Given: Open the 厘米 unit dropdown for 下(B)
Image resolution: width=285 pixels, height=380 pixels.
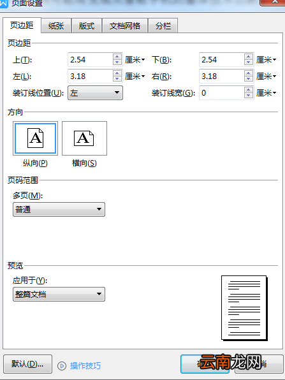Looking at the screenshot, I should pyautogui.click(x=267, y=60).
